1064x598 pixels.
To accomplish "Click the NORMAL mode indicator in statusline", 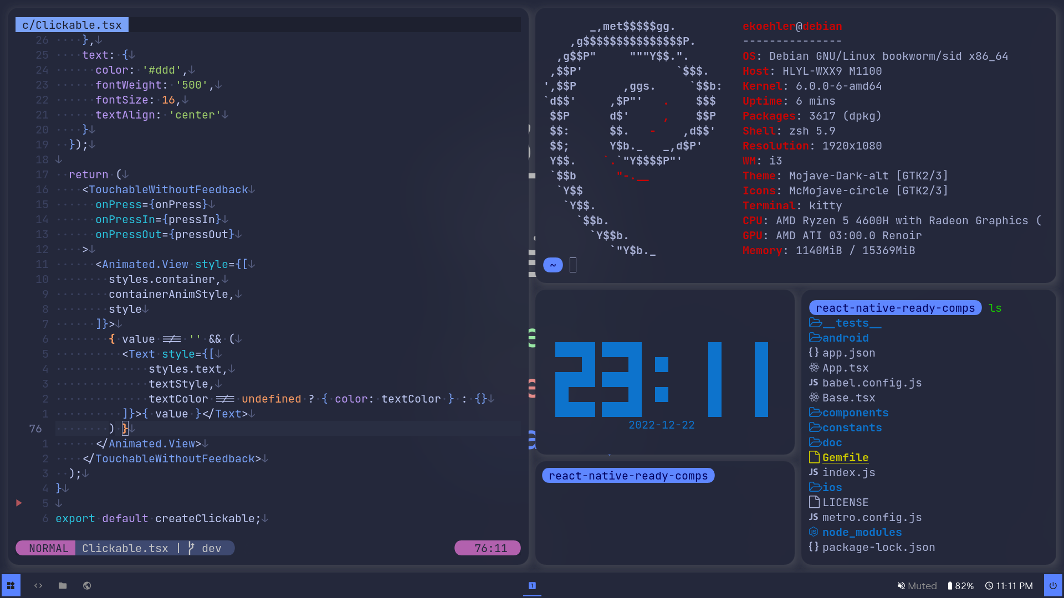I will (x=48, y=548).
